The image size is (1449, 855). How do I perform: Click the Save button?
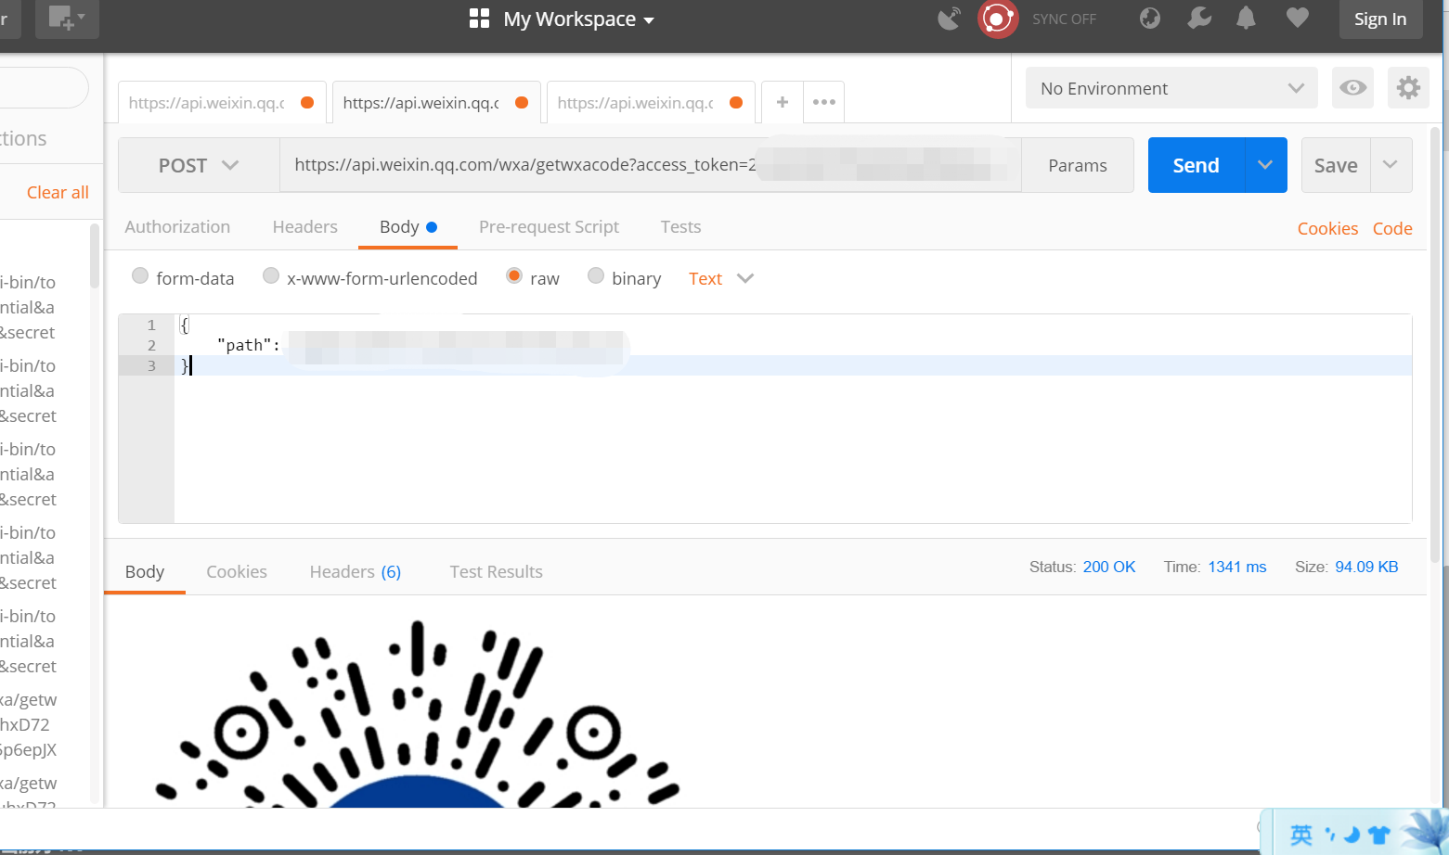click(1336, 165)
